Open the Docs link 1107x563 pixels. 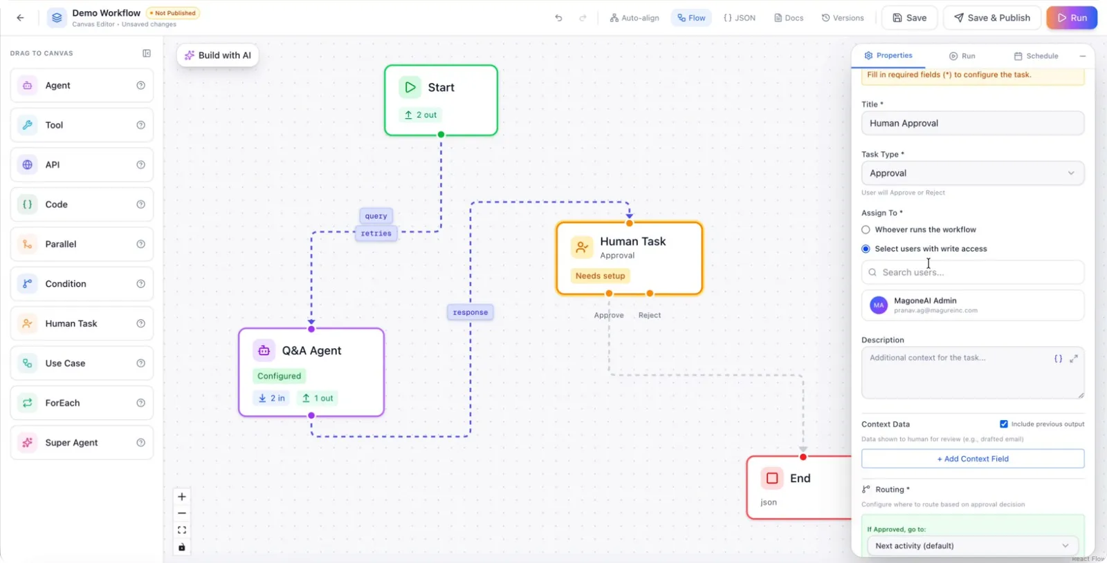pos(789,18)
